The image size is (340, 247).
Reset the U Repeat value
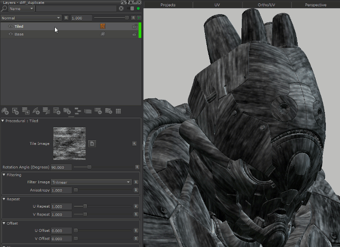[x=136, y=206]
